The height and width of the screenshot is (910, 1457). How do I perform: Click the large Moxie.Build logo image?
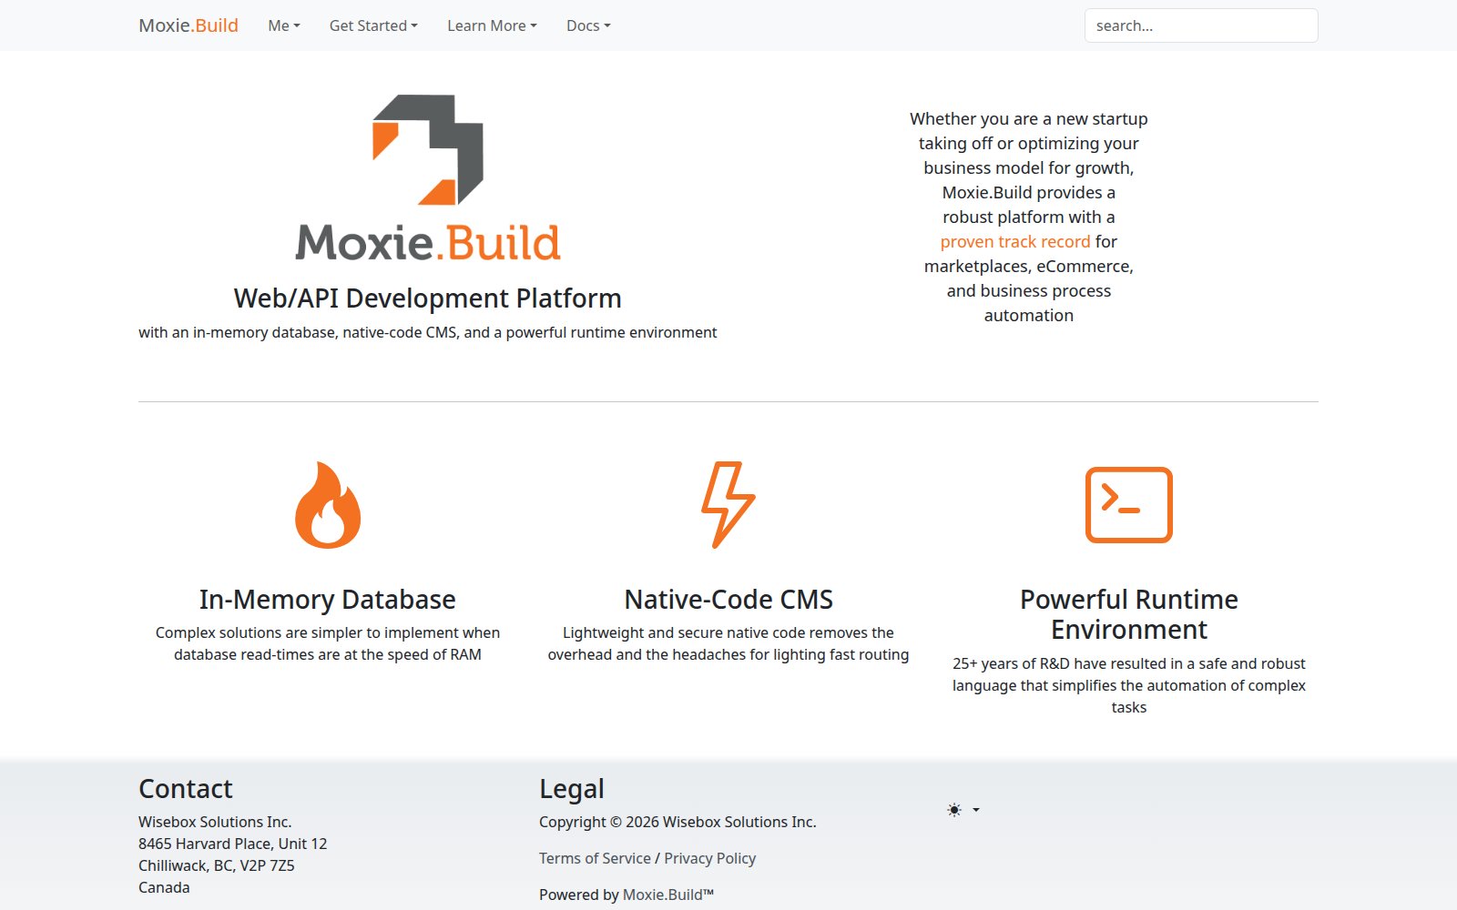[x=428, y=177]
